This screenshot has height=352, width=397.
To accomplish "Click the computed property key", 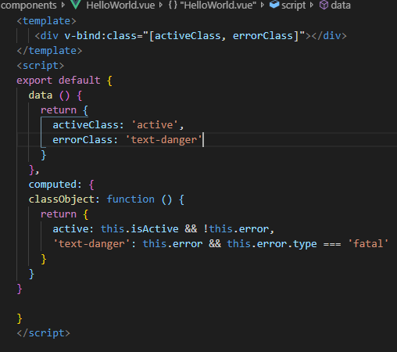I will 52,185.
